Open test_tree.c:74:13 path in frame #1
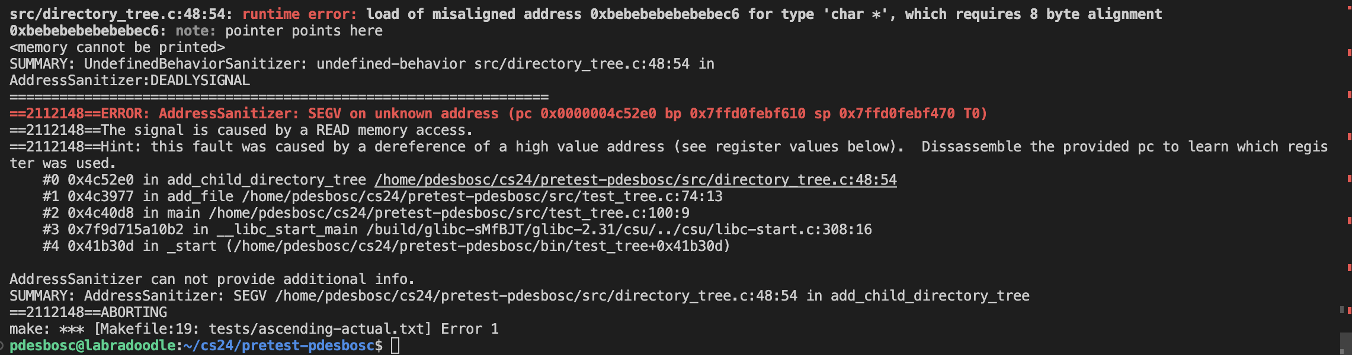 pyautogui.click(x=482, y=196)
